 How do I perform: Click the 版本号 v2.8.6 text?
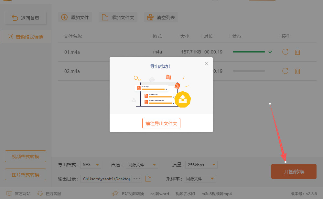304,193
